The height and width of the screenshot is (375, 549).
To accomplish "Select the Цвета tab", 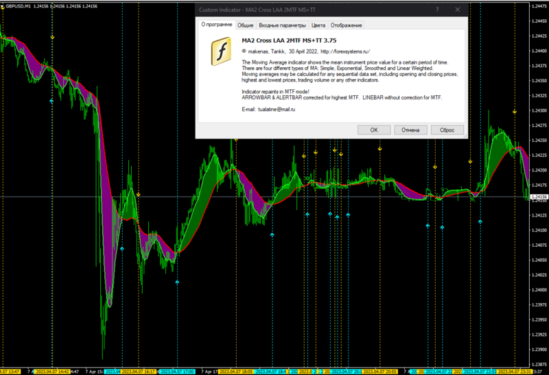I will 318,25.
